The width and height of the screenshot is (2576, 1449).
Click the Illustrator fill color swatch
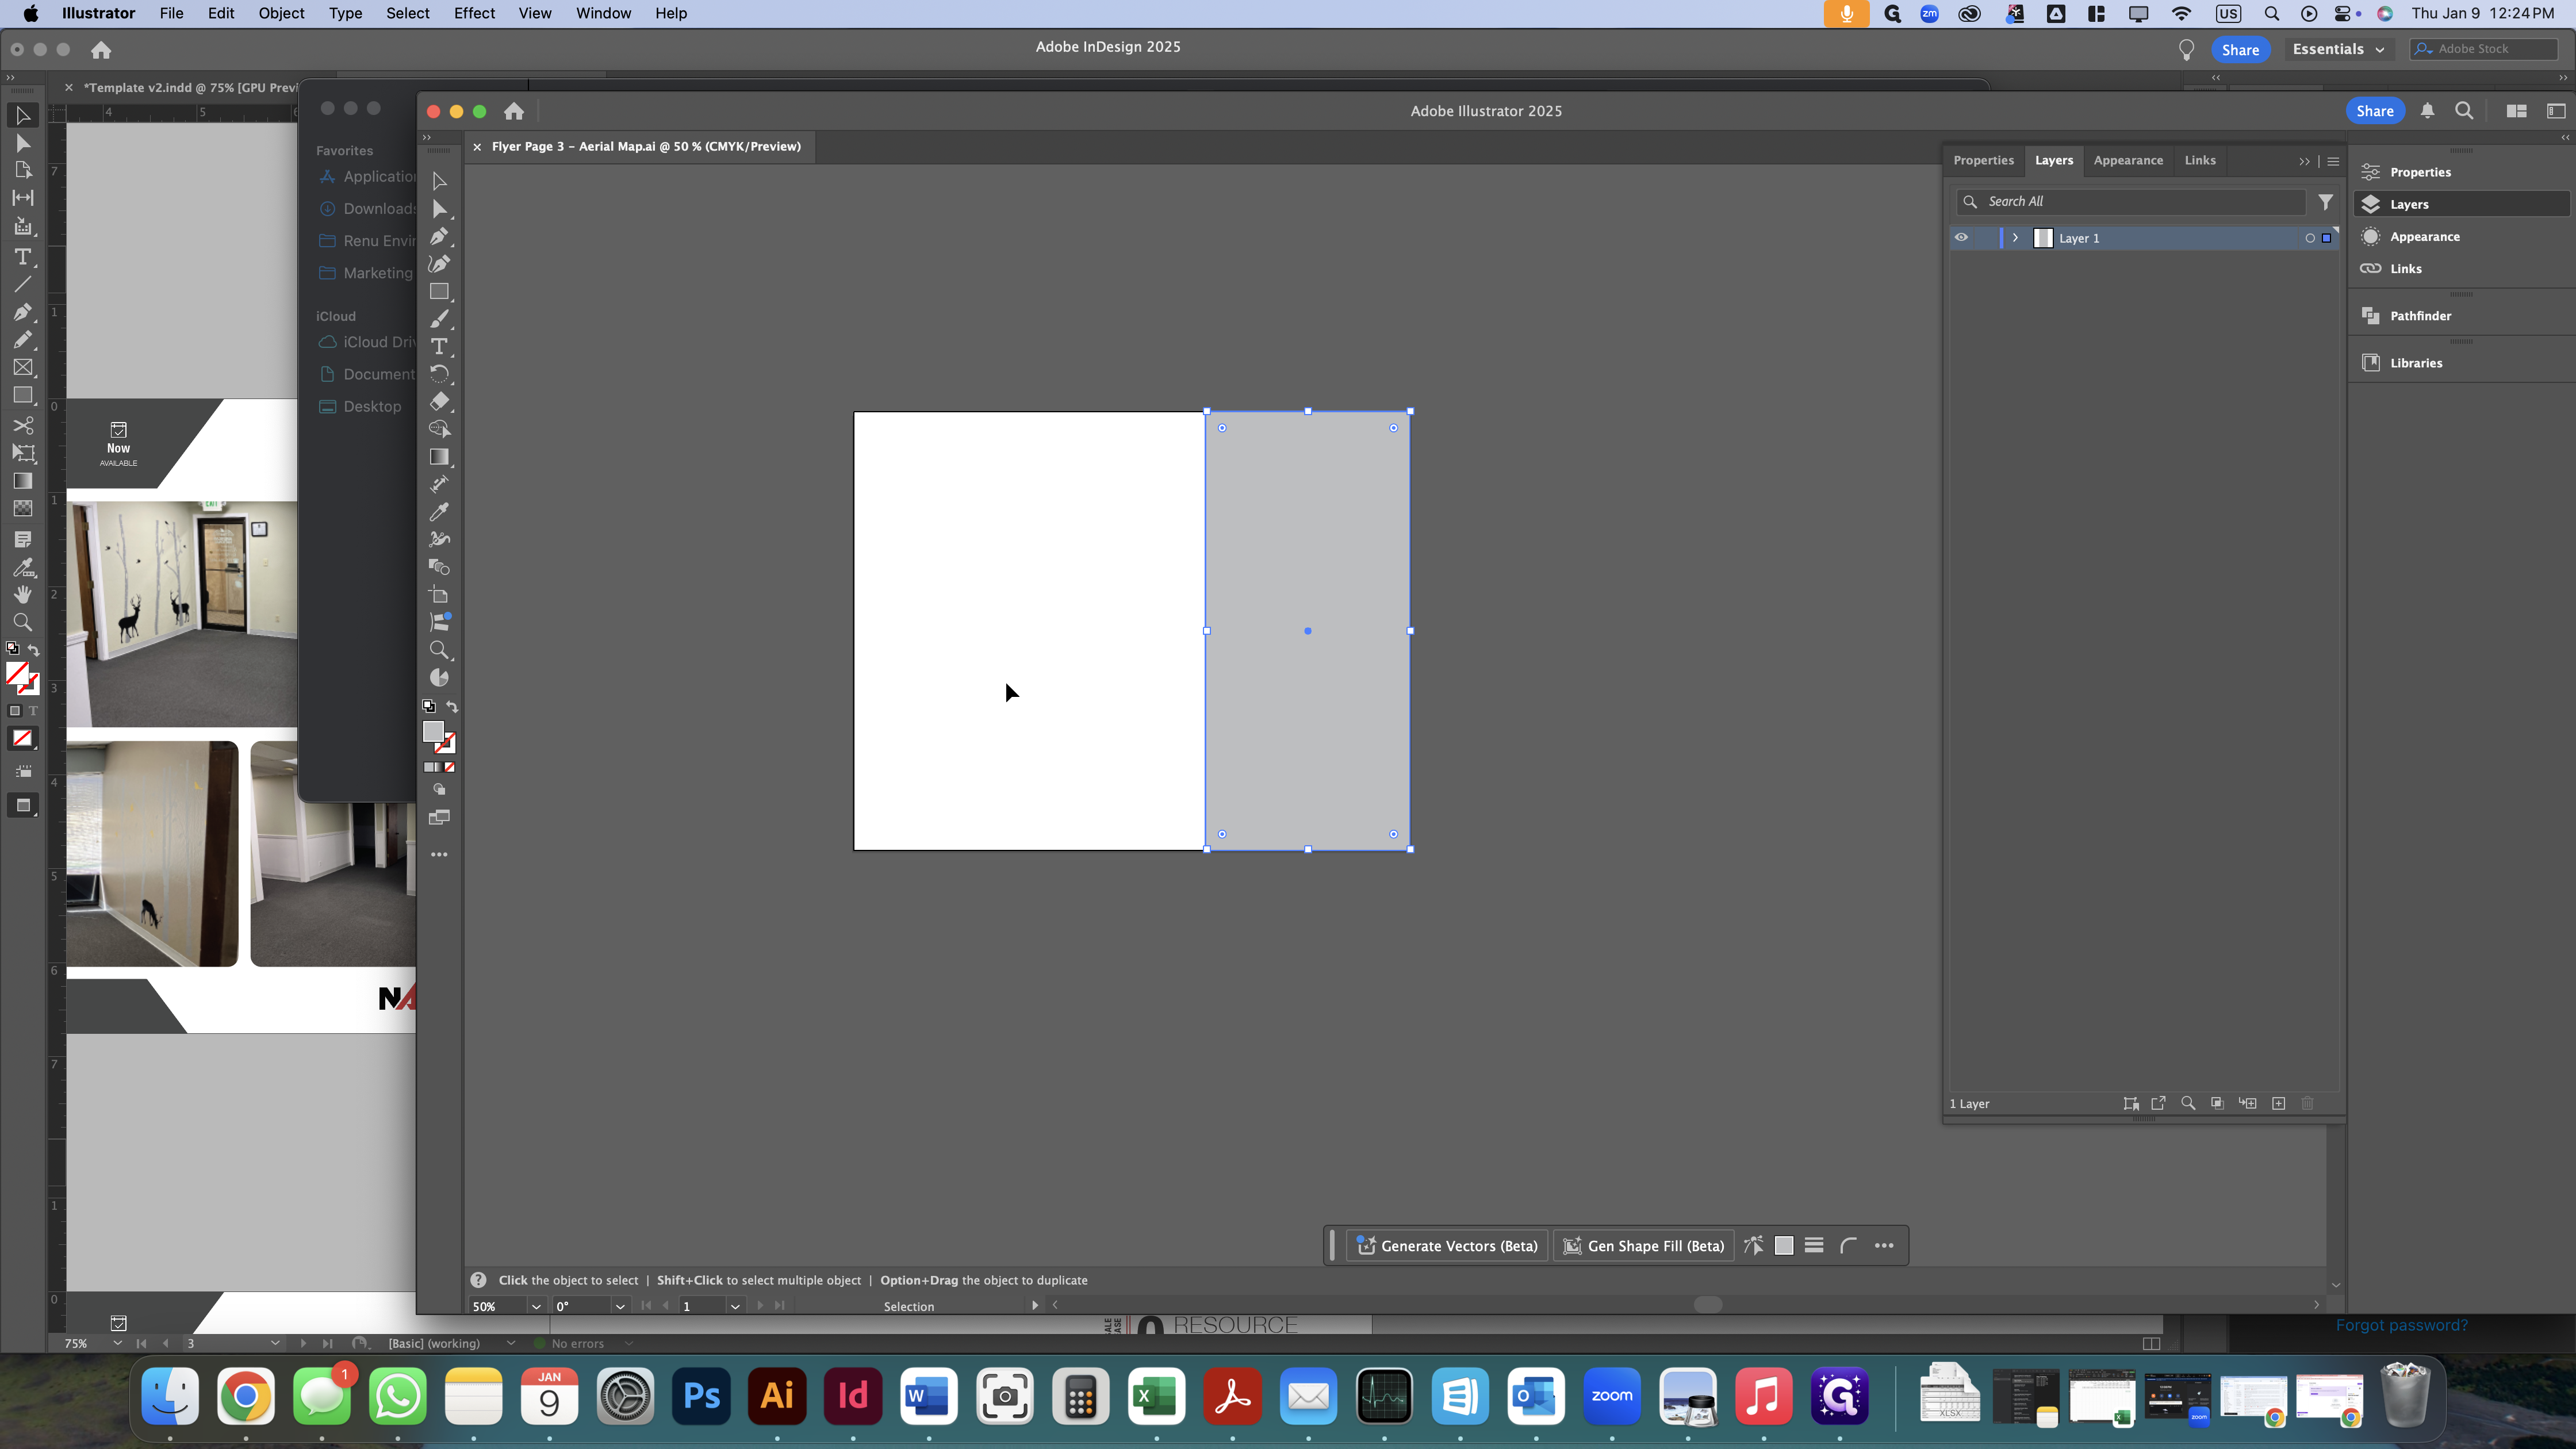[x=433, y=731]
